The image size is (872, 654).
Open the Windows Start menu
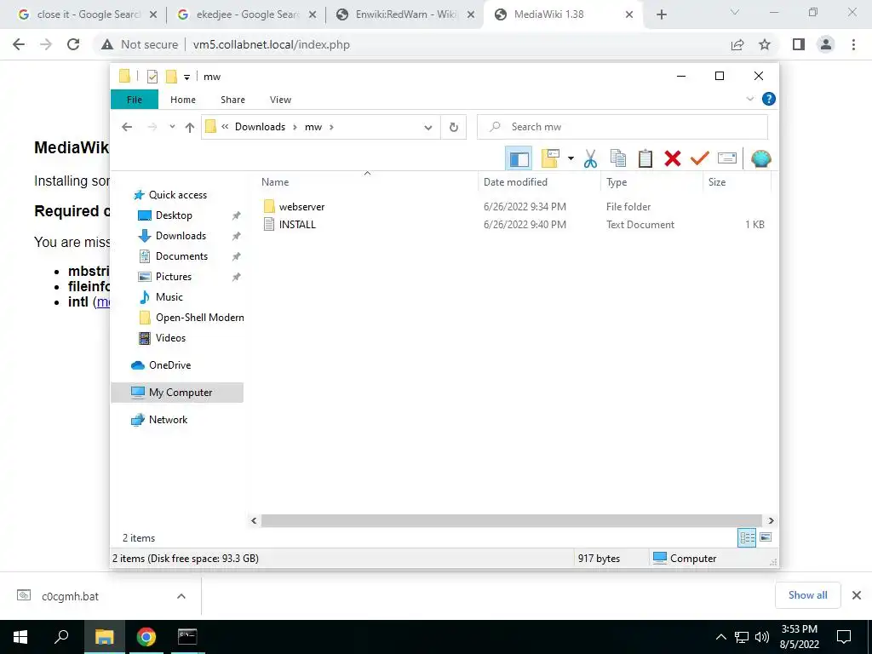tap(20, 637)
